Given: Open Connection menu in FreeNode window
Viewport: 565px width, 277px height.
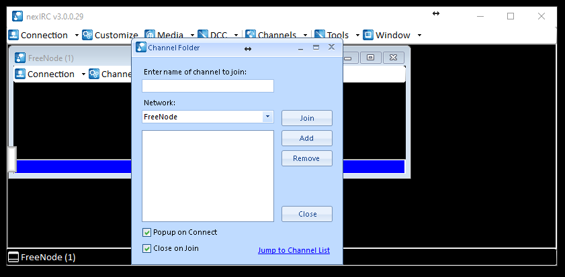Looking at the screenshot, I should click(51, 74).
